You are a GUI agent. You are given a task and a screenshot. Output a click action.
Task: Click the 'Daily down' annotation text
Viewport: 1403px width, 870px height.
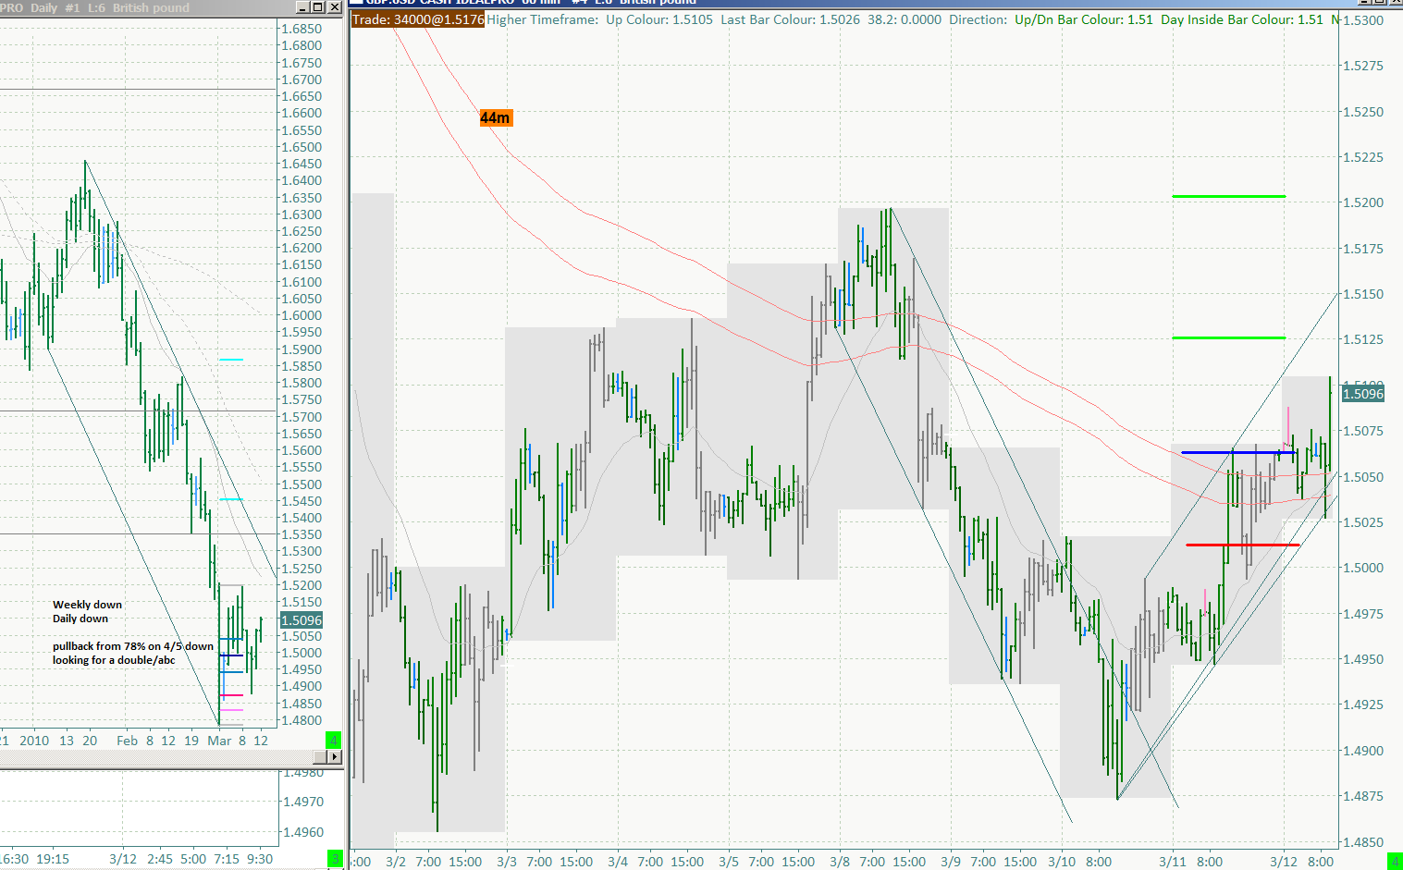(80, 619)
